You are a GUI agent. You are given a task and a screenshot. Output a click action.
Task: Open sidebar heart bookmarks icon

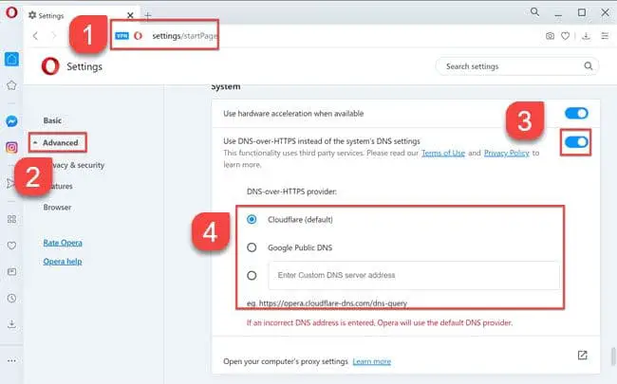pos(11,246)
